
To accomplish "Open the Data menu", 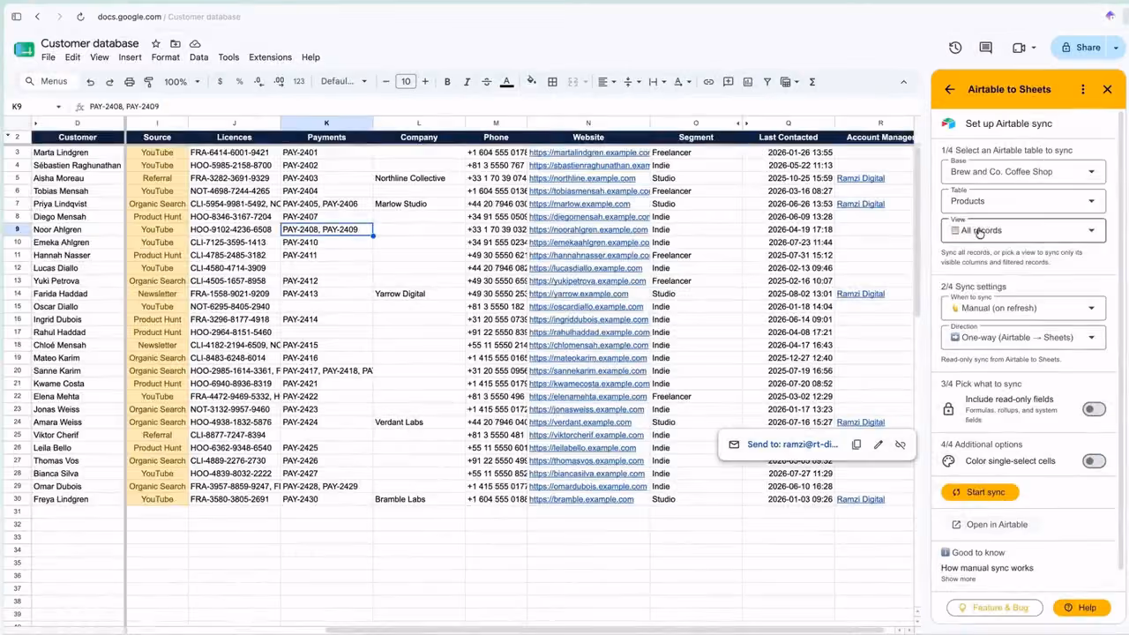I will [198, 57].
